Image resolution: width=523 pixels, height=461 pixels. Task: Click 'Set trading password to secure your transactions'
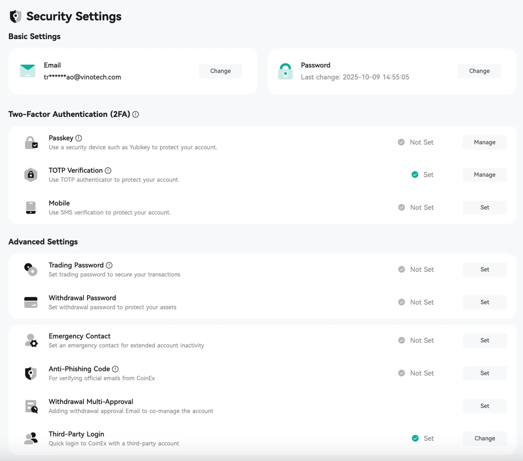coord(114,275)
